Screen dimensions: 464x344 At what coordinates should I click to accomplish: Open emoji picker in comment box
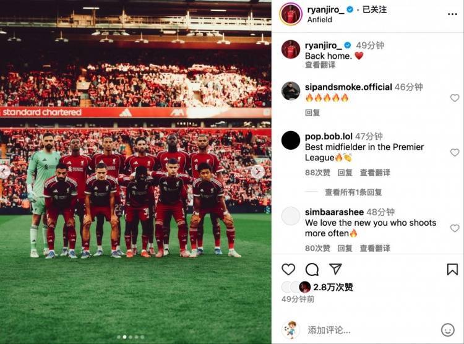pos(447,330)
